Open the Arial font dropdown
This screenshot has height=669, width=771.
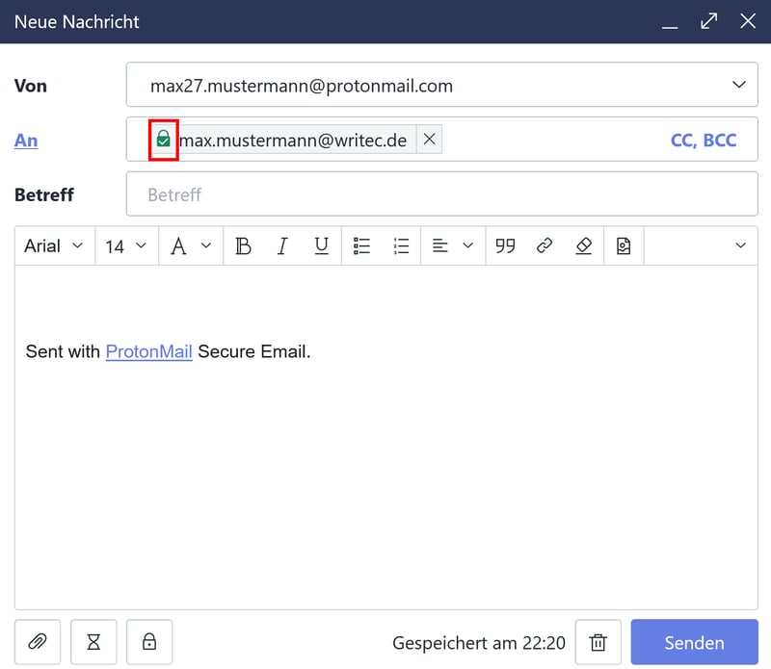(x=54, y=246)
